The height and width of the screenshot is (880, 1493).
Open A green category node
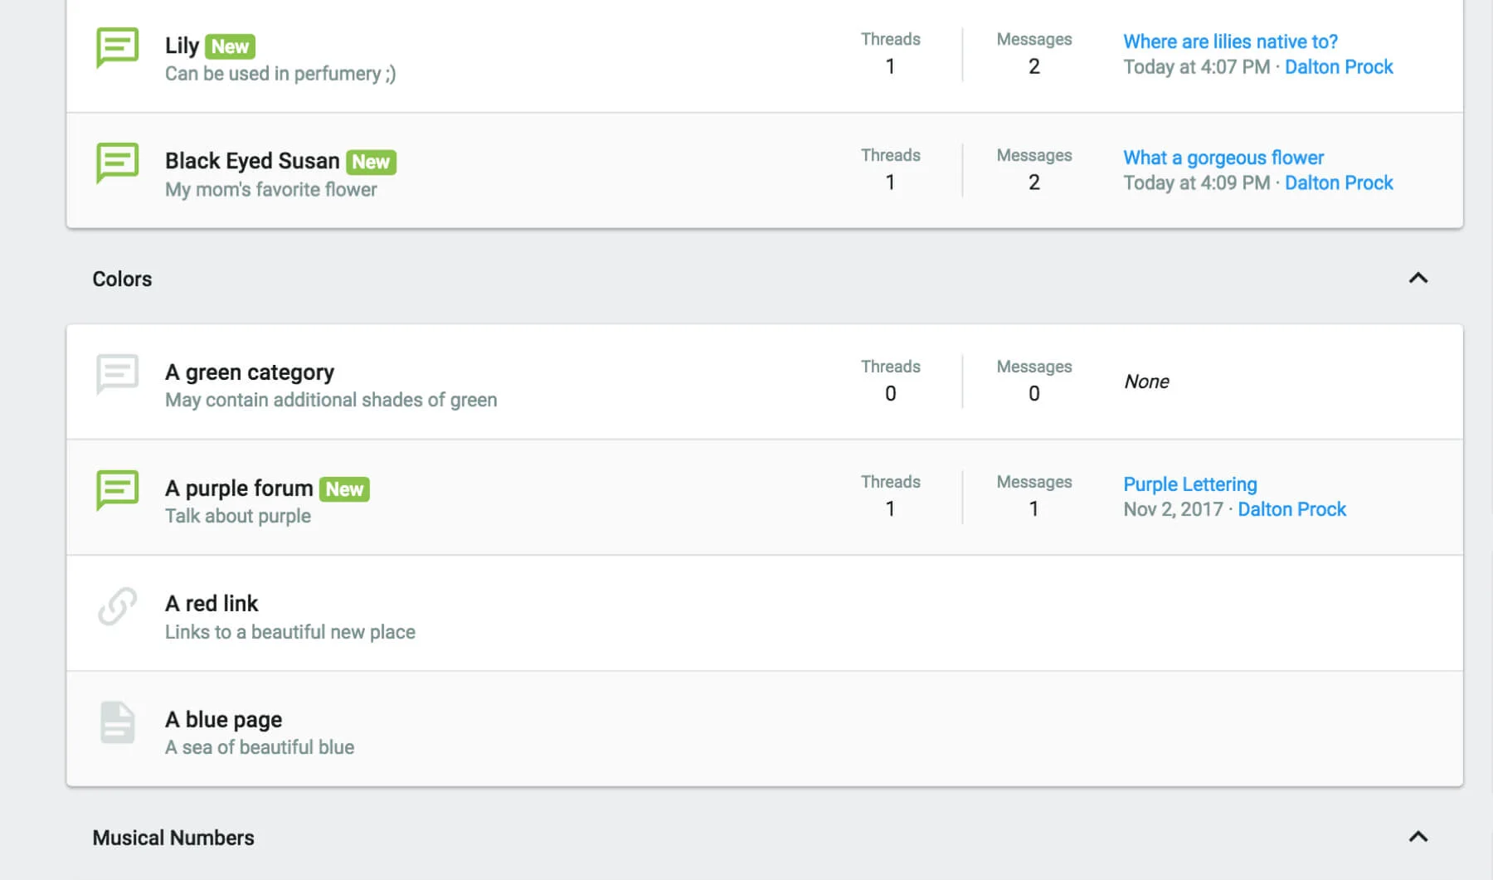pyautogui.click(x=249, y=372)
